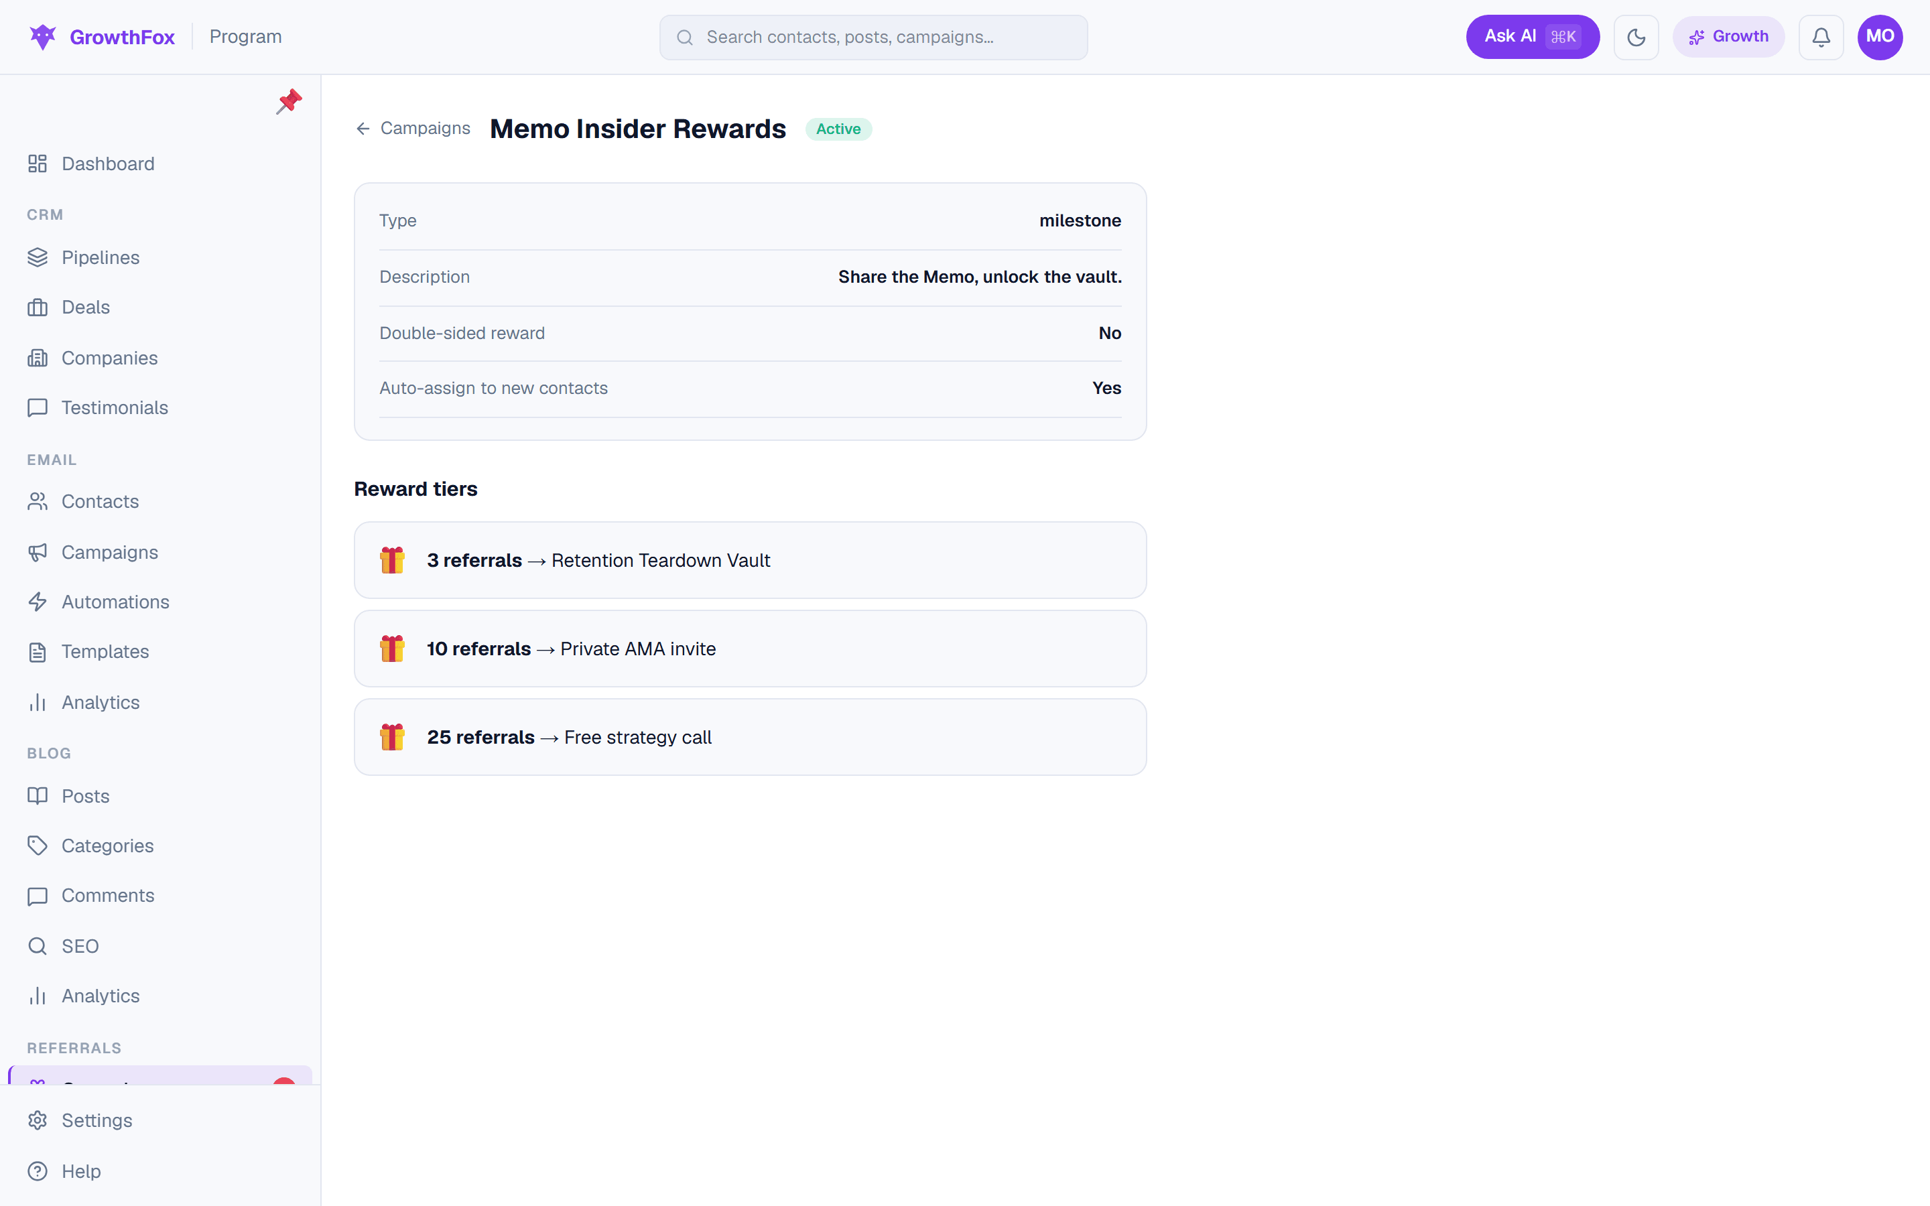Select the 25 referrals Free strategy call tier
The width and height of the screenshot is (1930, 1206).
(x=750, y=737)
